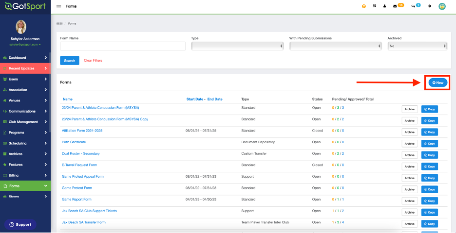
Task: Open the hamburger menu icon beside Forms
Action: [59, 6]
